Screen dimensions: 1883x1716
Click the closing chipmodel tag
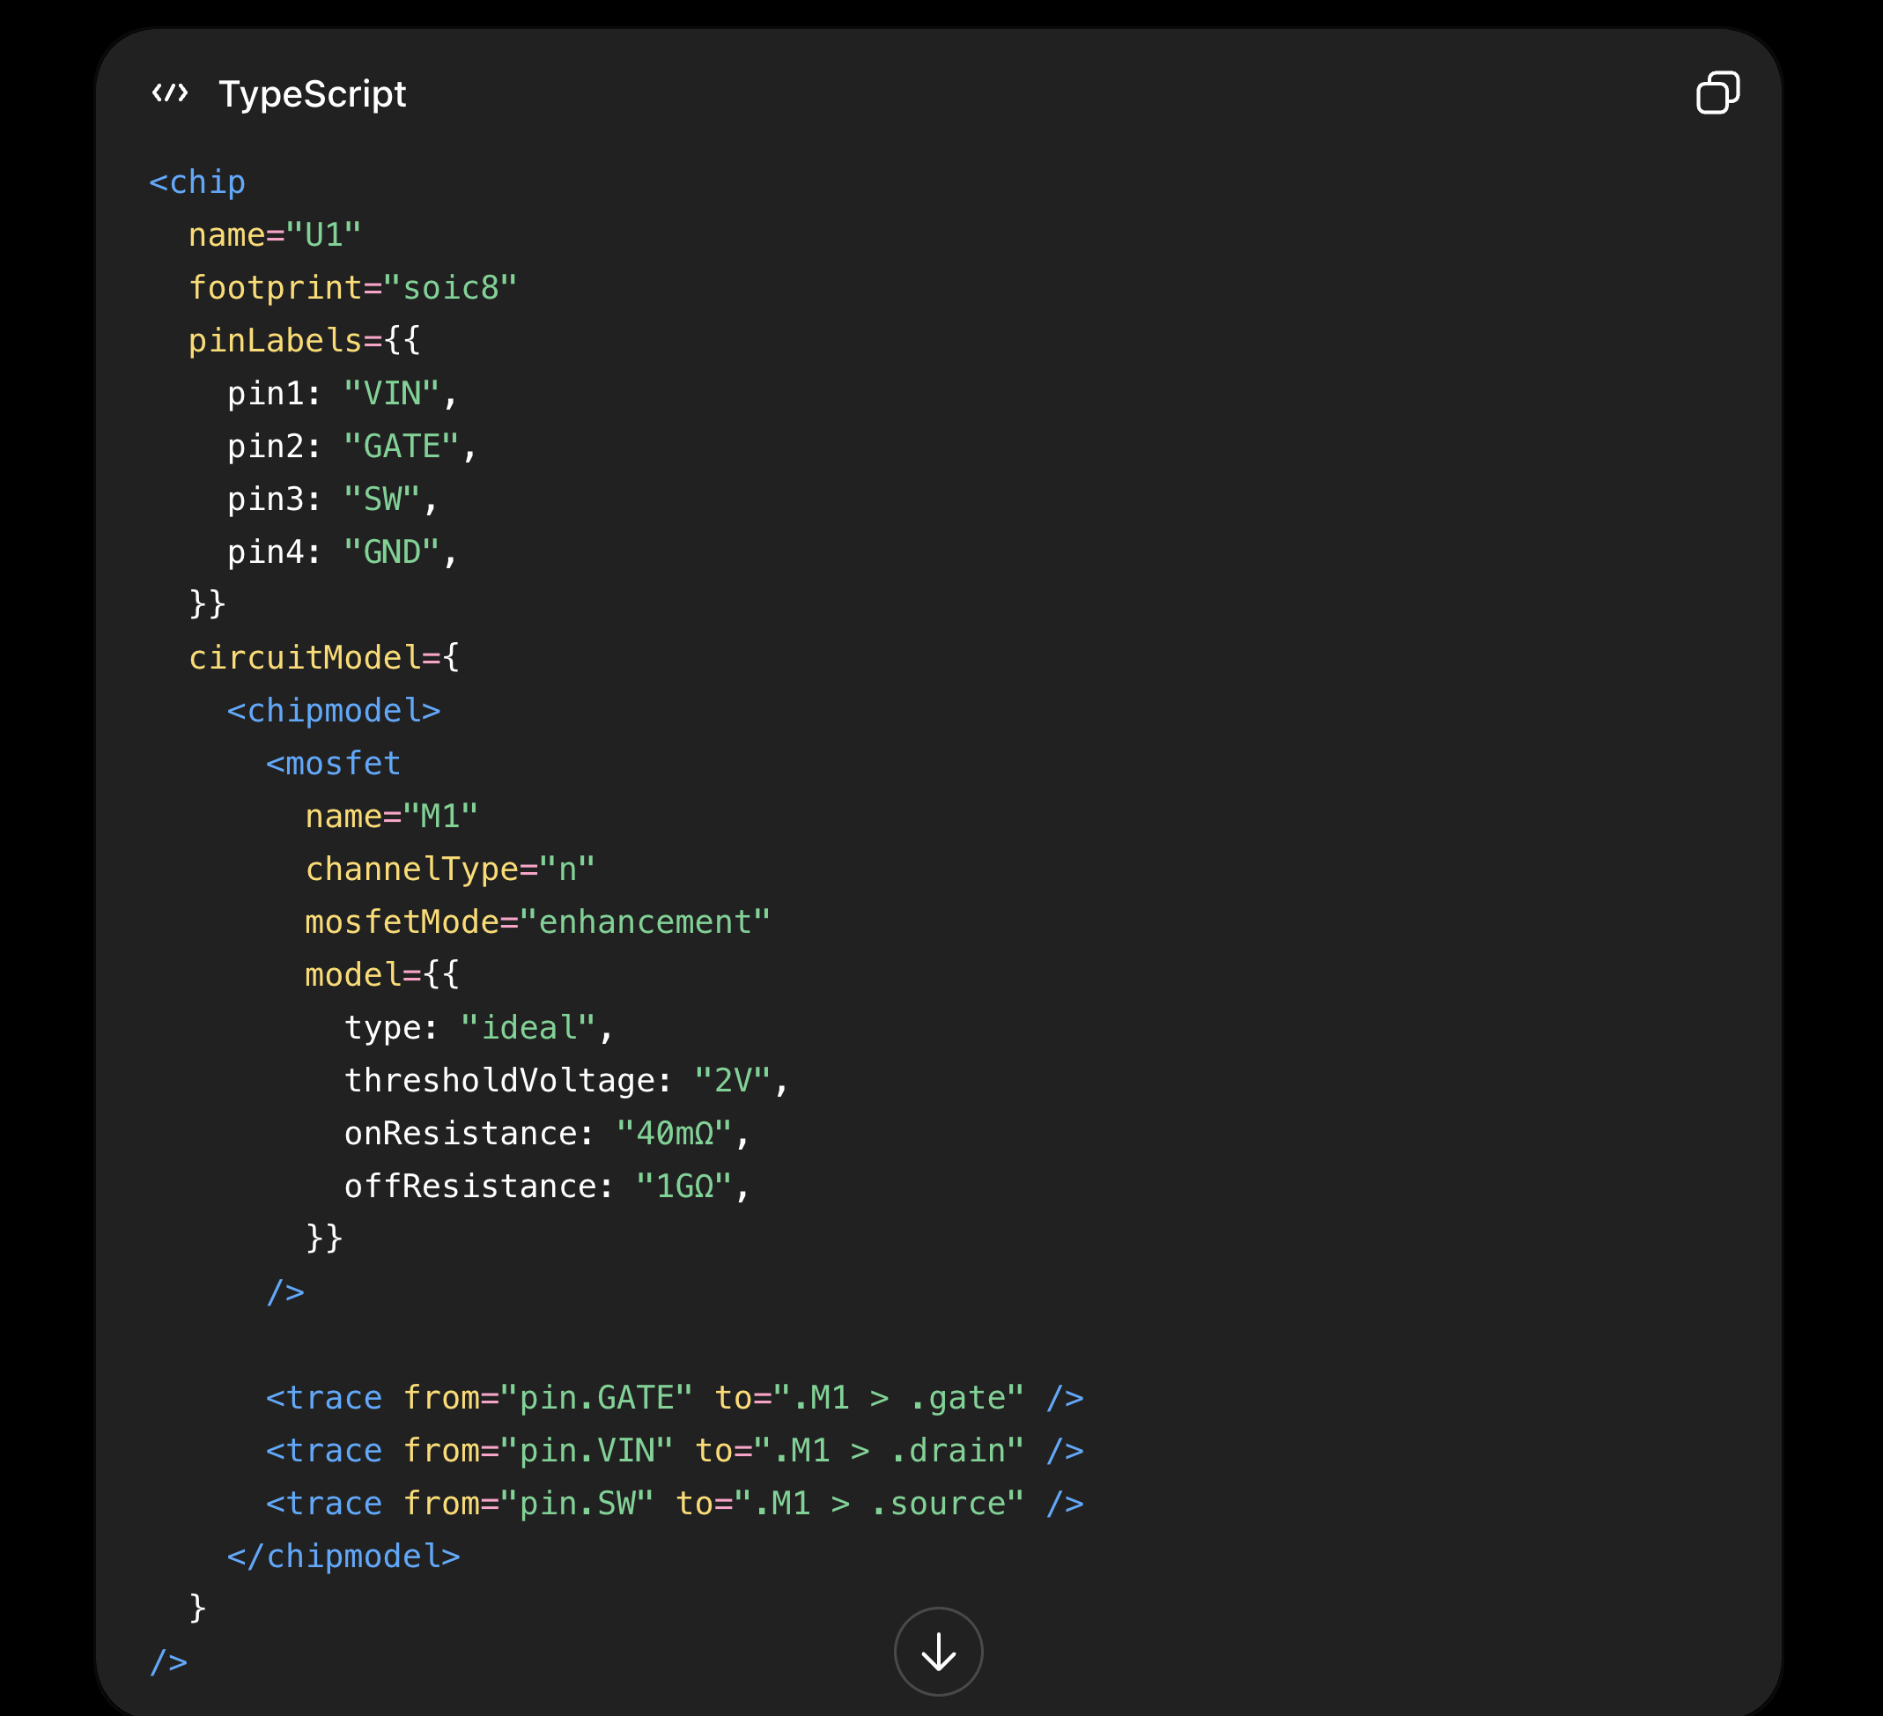coord(343,1557)
